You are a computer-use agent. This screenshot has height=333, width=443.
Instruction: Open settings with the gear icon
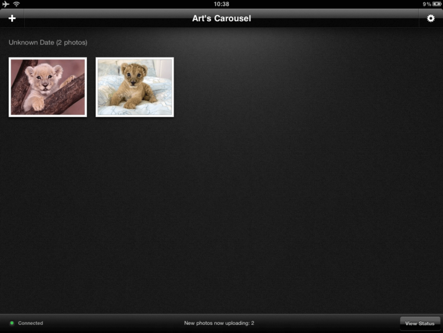click(431, 18)
